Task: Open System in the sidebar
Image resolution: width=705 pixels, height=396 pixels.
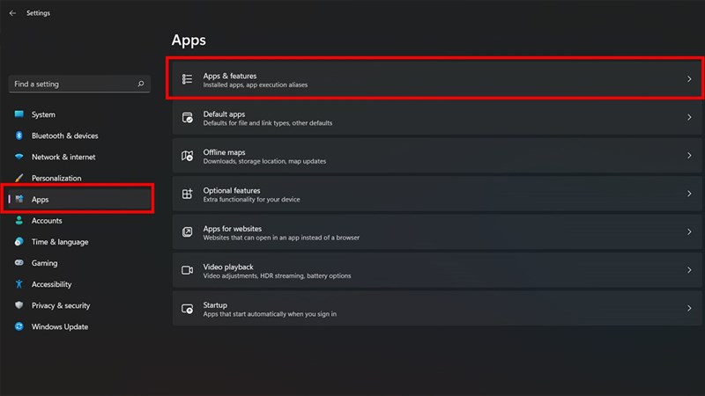Action: click(79, 114)
